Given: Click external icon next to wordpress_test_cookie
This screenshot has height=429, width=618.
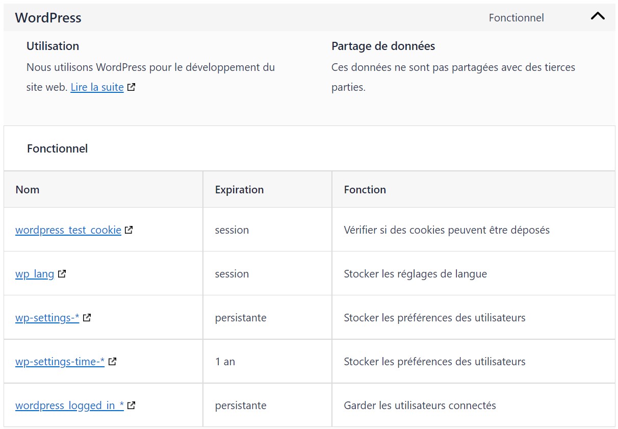Looking at the screenshot, I should point(129,230).
